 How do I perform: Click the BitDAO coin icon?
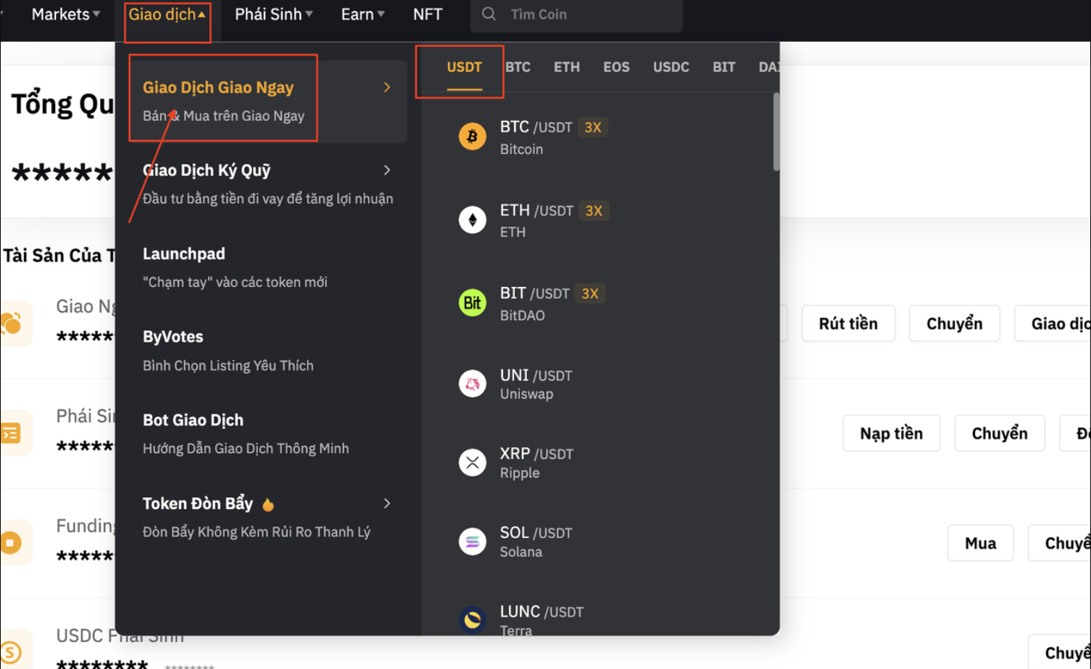[x=472, y=303]
